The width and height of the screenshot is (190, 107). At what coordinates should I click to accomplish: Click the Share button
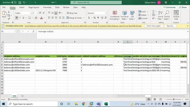183,7
